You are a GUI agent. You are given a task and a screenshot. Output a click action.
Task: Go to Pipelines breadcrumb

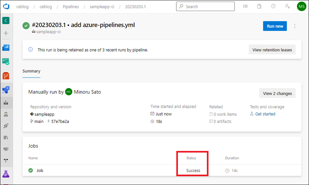pyautogui.click(x=71, y=7)
